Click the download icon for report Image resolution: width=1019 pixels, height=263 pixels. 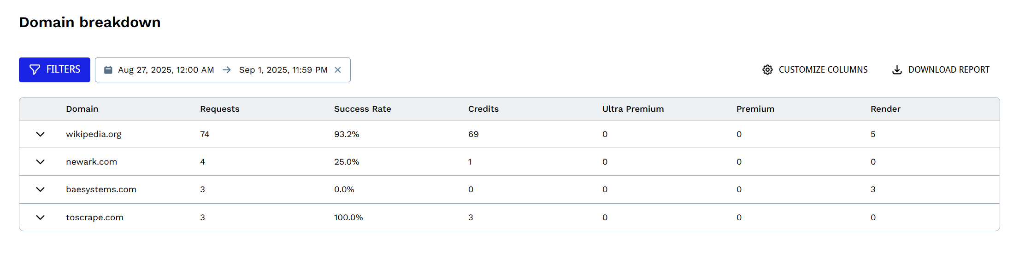pos(897,70)
